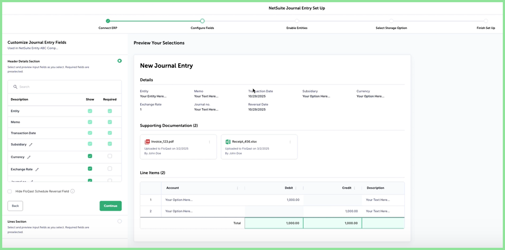Click the Exchange Rate value 1
The height and width of the screenshot is (250, 505).
[x=141, y=110]
